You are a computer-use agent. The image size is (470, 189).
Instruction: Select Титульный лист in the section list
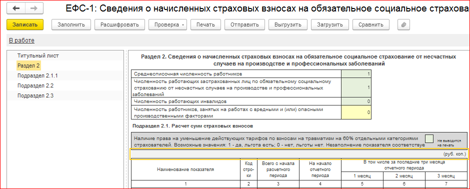(38, 55)
